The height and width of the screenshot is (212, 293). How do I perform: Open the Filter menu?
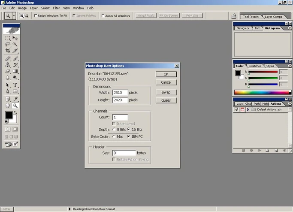click(x=56, y=8)
